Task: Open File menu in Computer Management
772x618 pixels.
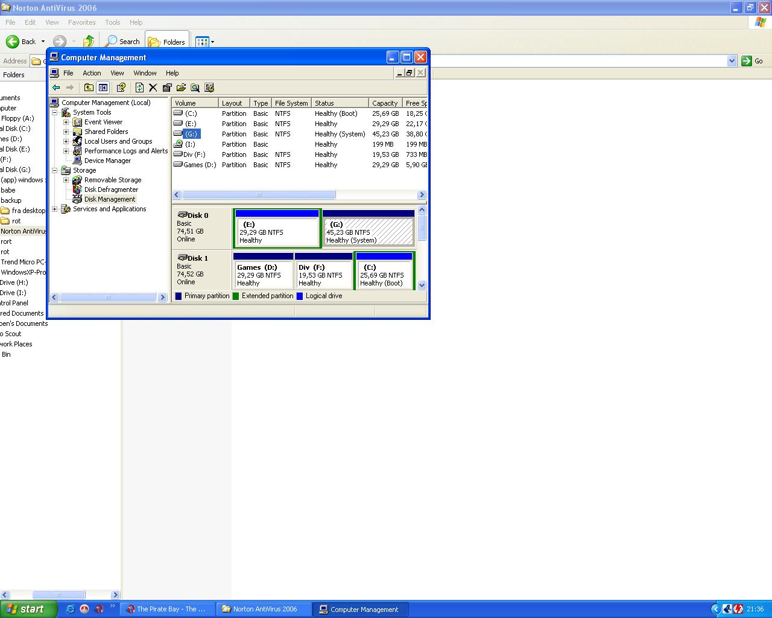Action: (68, 73)
